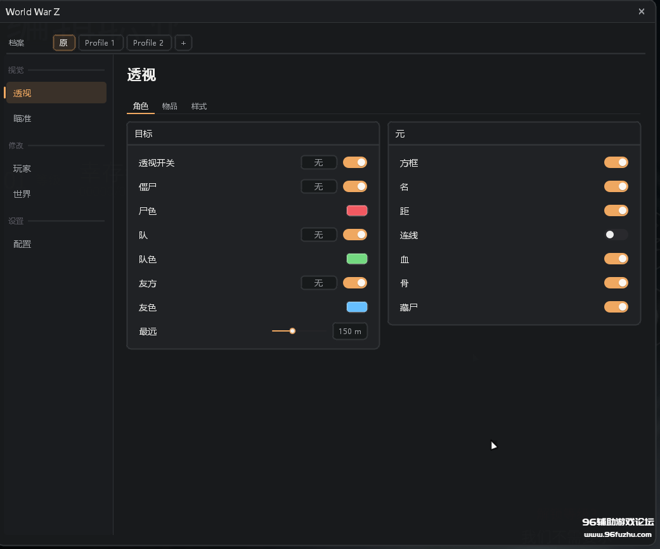Screen dimensions: 660x549
Task: Switch off the 友方 toggle
Action: (x=355, y=283)
